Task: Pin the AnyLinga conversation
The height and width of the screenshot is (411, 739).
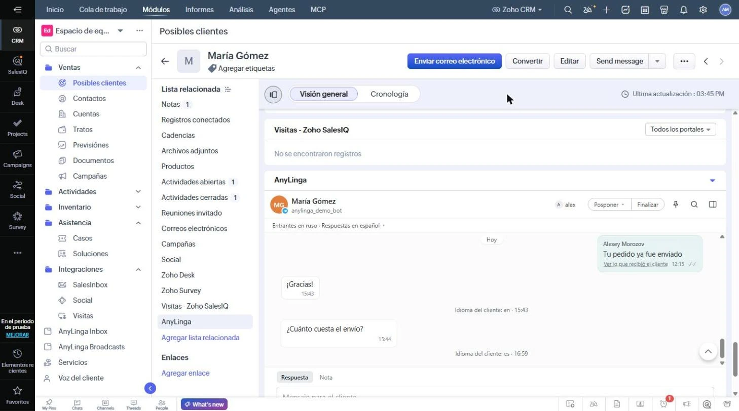Action: [x=676, y=204]
